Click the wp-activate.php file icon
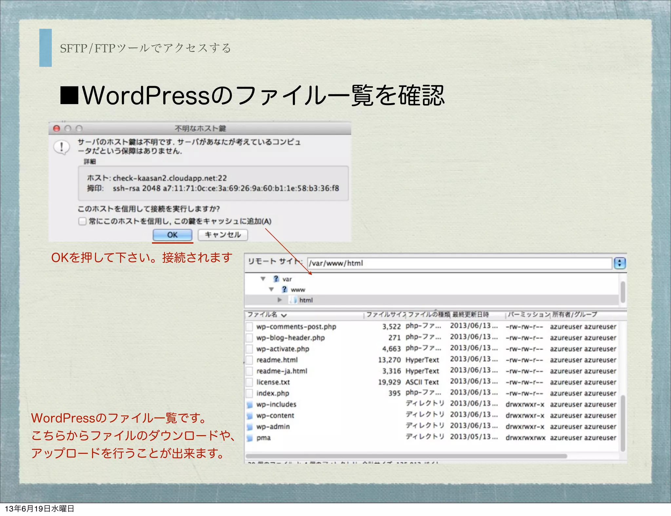This screenshot has width=671, height=516. click(x=249, y=349)
